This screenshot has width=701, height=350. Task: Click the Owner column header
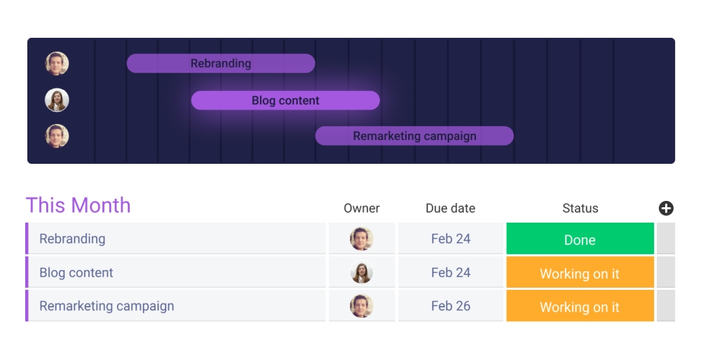pos(362,208)
